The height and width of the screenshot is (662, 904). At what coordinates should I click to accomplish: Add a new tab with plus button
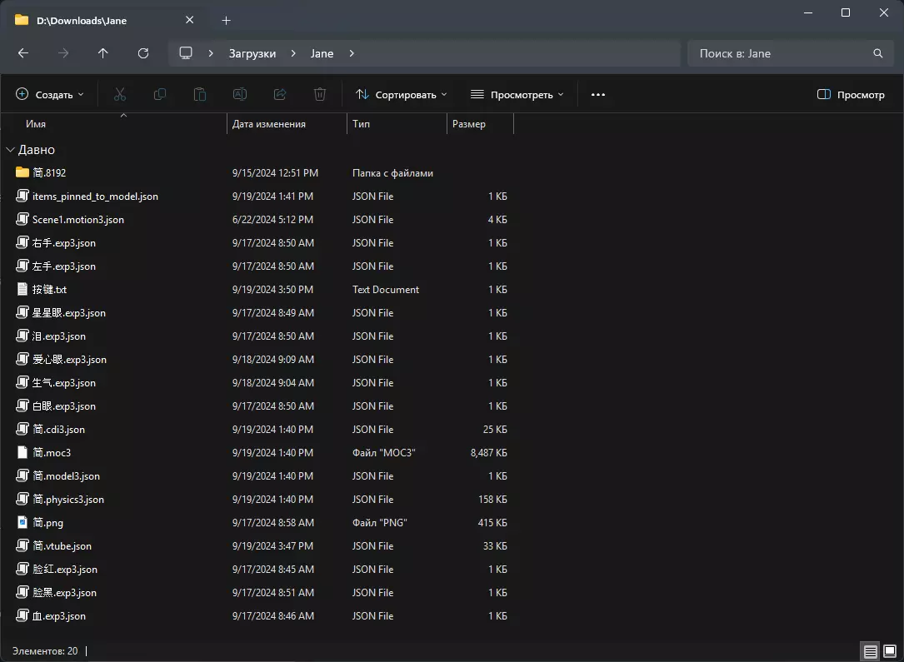[x=226, y=20]
